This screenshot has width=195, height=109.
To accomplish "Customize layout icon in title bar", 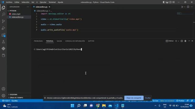I will click(173, 2).
